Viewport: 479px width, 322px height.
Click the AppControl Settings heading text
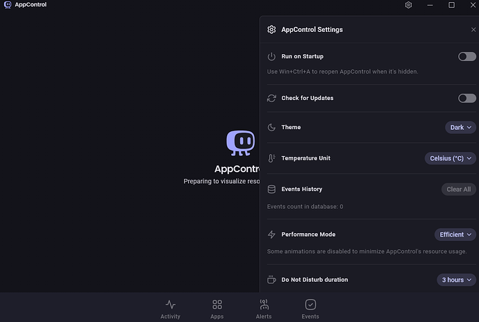click(312, 30)
